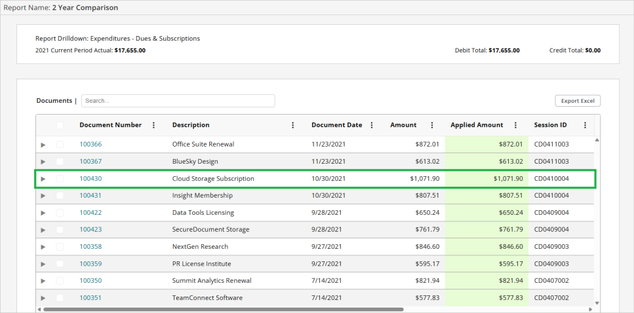Sort by Description column header
The height and width of the screenshot is (313, 634).
[x=191, y=125]
